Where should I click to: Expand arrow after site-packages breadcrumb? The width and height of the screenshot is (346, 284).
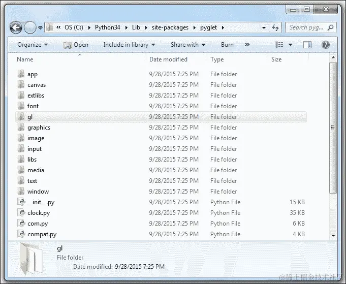click(x=195, y=27)
